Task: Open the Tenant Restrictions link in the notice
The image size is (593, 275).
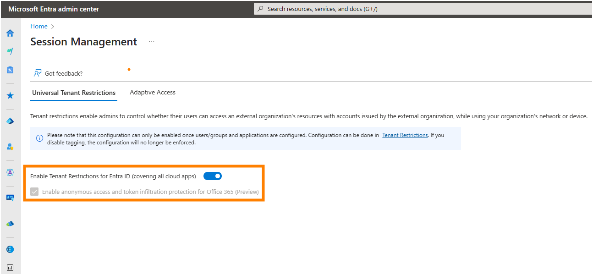Action: (405, 135)
